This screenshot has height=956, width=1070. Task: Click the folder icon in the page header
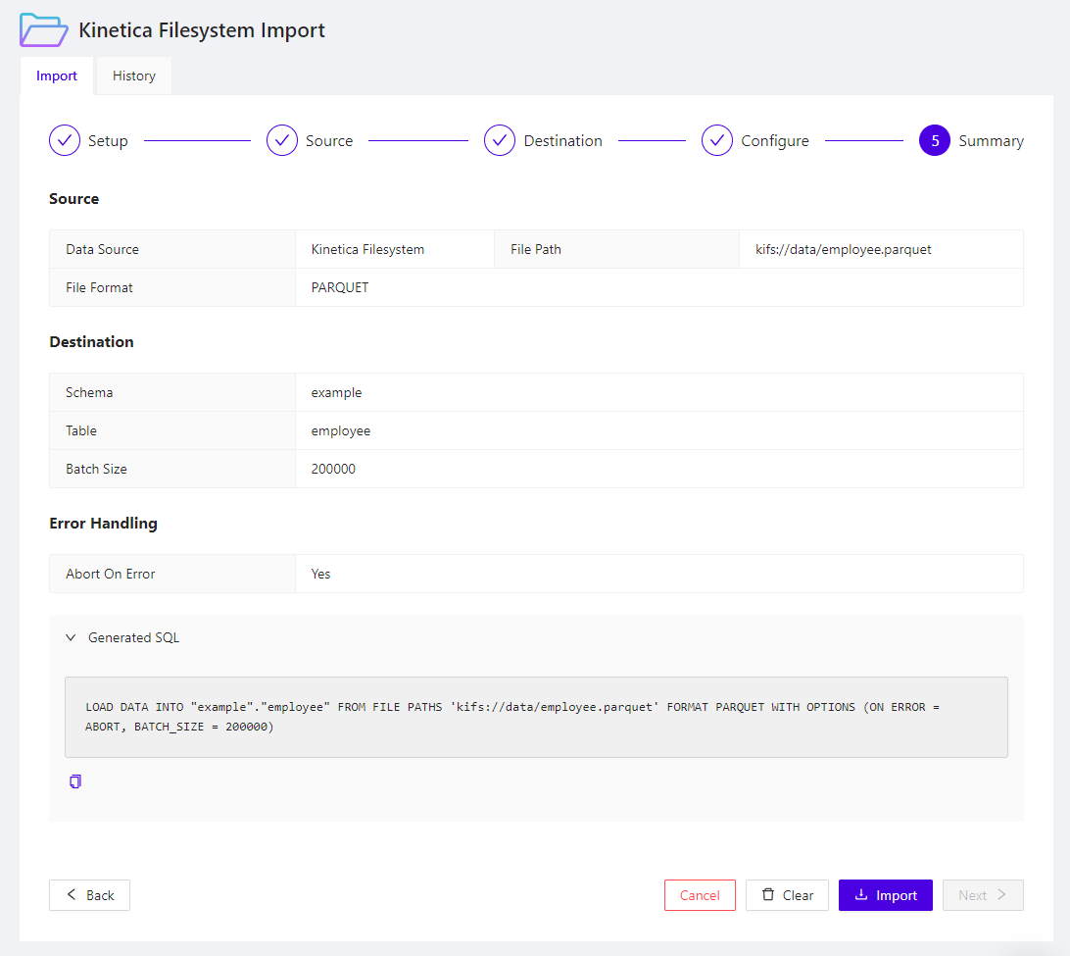(43, 29)
